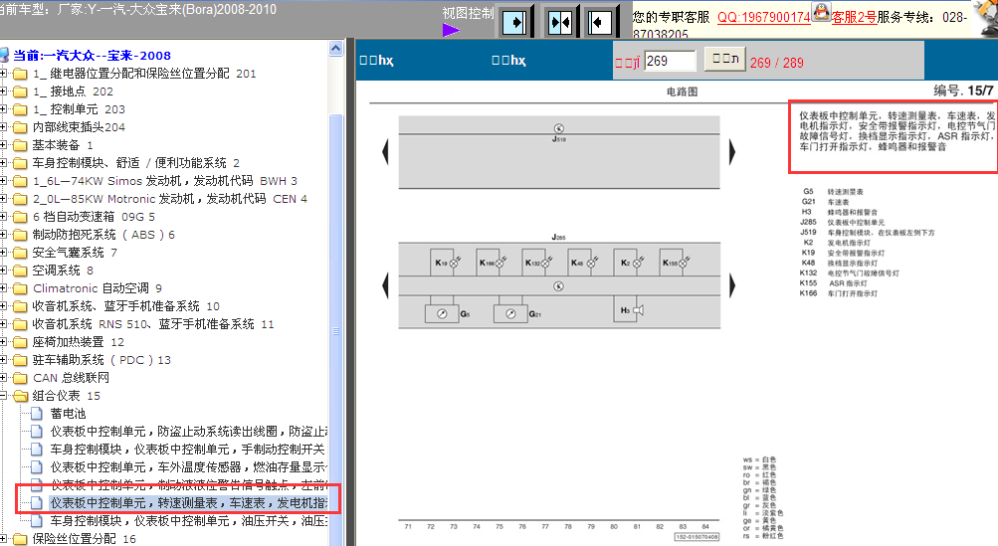
Task: Expand the 控制单元 203 folder
Action: coord(3,109)
